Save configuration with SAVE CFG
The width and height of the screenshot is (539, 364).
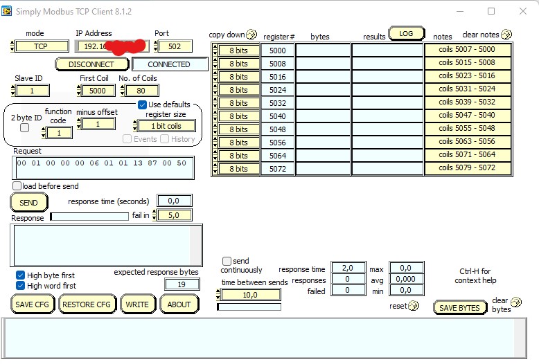33,304
